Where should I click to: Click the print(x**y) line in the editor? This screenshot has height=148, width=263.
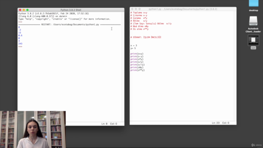click(x=138, y=70)
